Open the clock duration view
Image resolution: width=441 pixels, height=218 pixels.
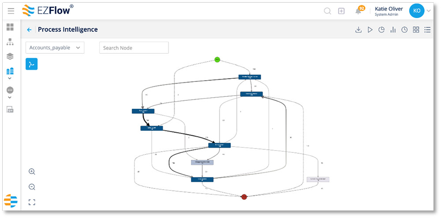pyautogui.click(x=404, y=30)
